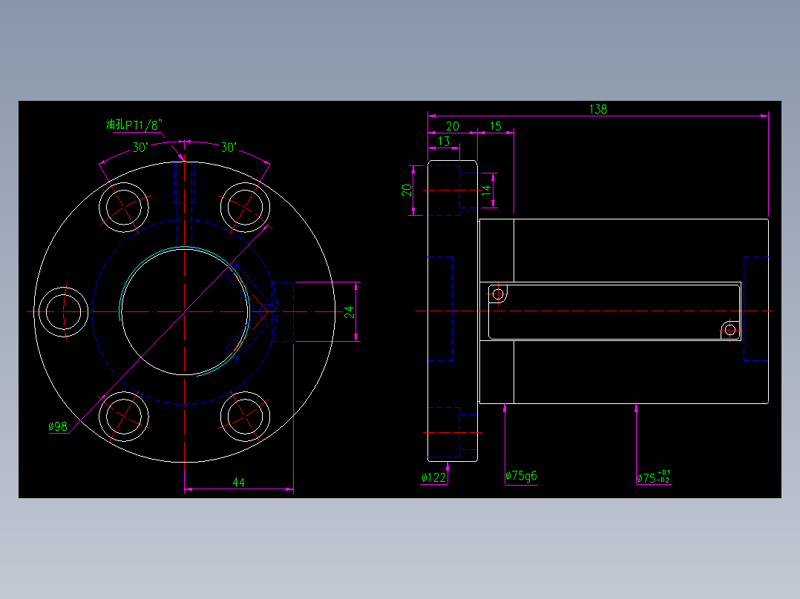Click the ø75g6 tolerance dimension label
The height and width of the screenshot is (599, 800).
[x=521, y=476]
